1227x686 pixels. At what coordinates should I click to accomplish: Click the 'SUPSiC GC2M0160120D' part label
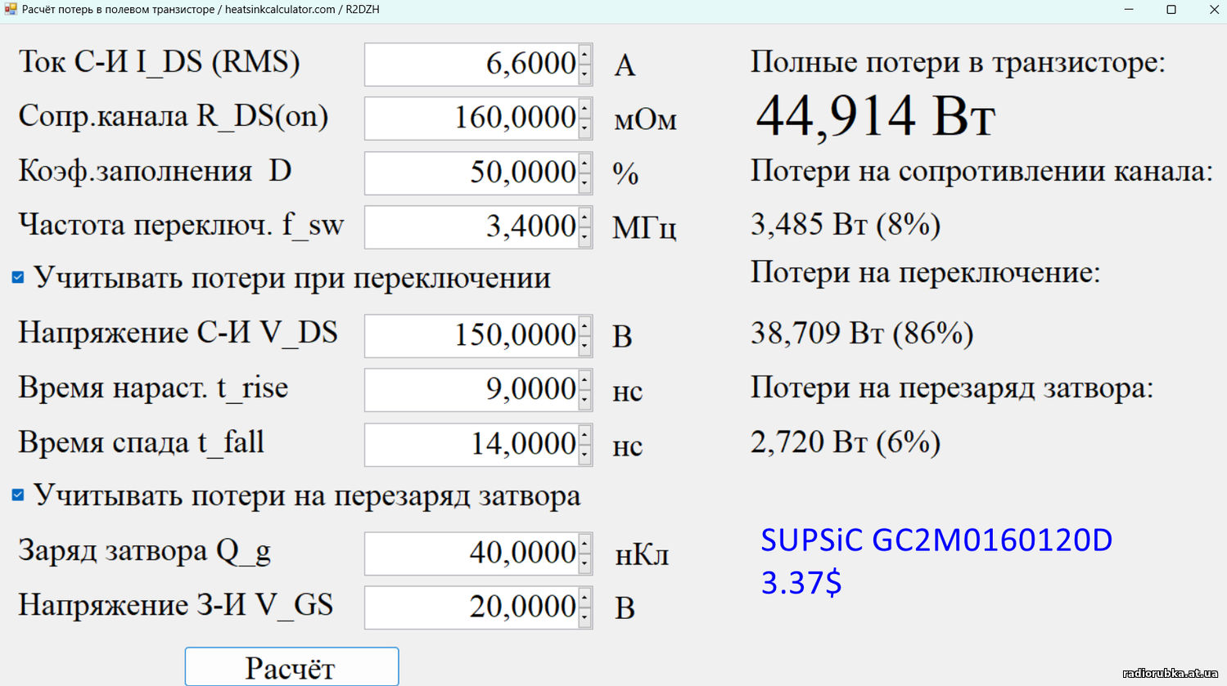point(936,540)
